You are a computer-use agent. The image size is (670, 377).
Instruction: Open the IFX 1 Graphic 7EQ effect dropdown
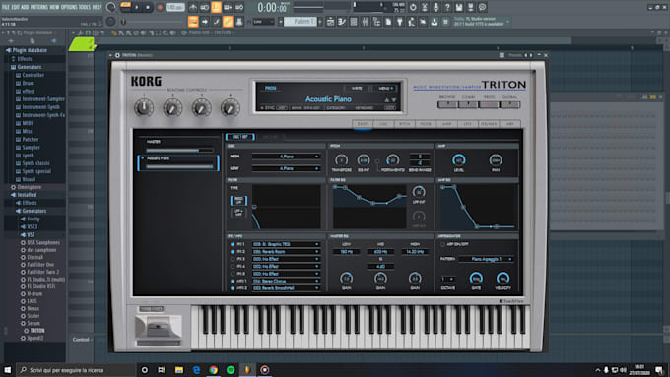[286, 244]
